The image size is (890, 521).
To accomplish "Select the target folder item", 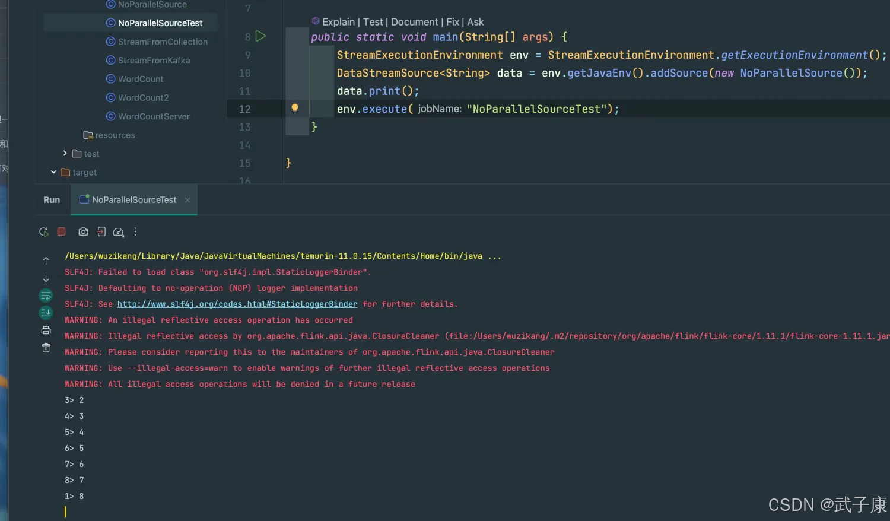I will [79, 173].
